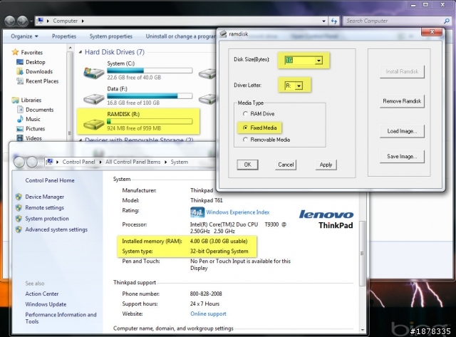Open the Device Manager link
456x337 pixels.
pos(44,197)
